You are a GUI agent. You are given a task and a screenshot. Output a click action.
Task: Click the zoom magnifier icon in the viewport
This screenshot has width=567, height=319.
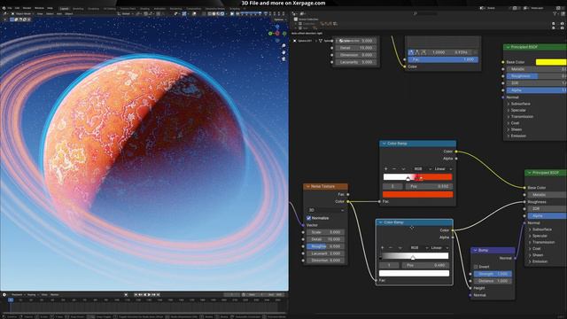[x=283, y=46]
